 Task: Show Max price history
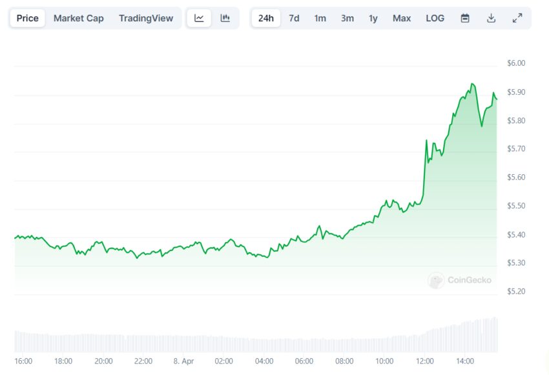(x=402, y=18)
